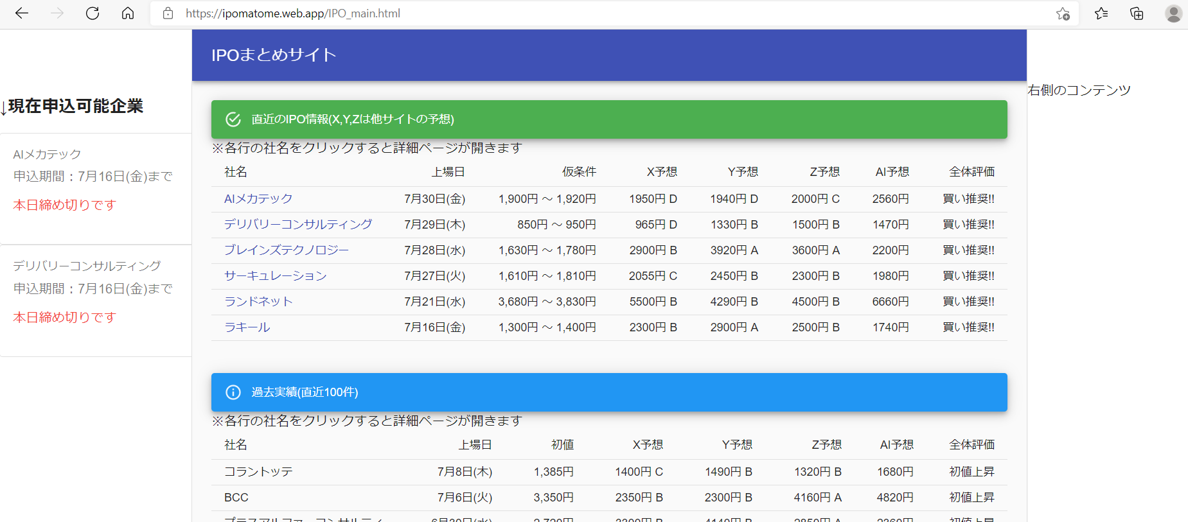
Task: Click the デリバリーコンサルティング sidebar card title
Action: pos(87,266)
